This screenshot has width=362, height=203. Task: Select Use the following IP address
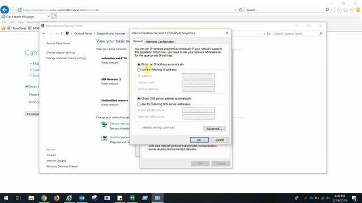[139, 70]
